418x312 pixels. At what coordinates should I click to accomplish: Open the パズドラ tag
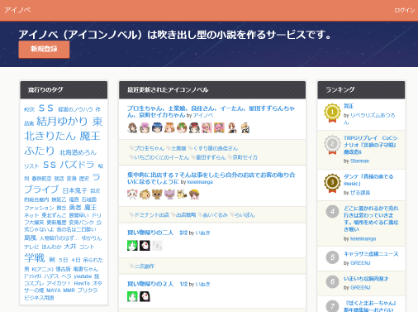(77, 165)
